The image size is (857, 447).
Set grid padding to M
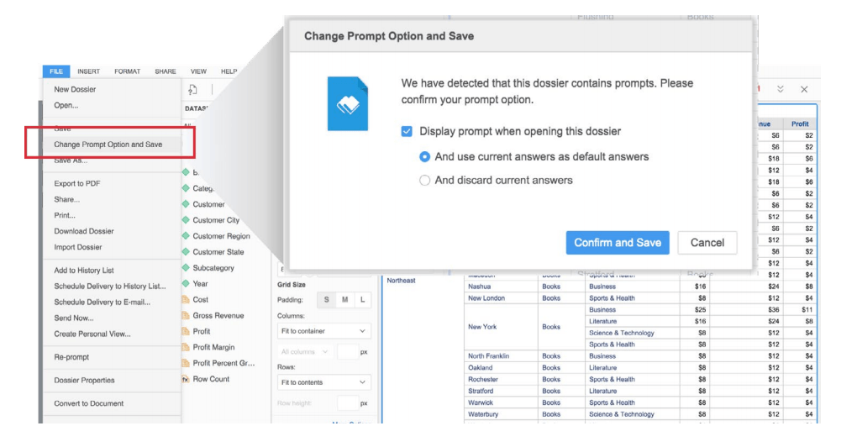click(x=344, y=300)
